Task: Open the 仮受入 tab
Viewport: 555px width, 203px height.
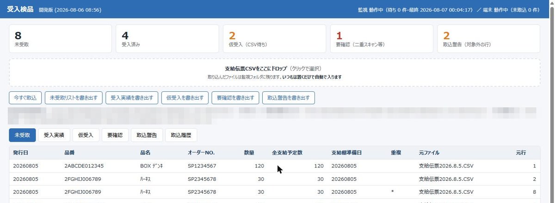Action: [x=86, y=135]
